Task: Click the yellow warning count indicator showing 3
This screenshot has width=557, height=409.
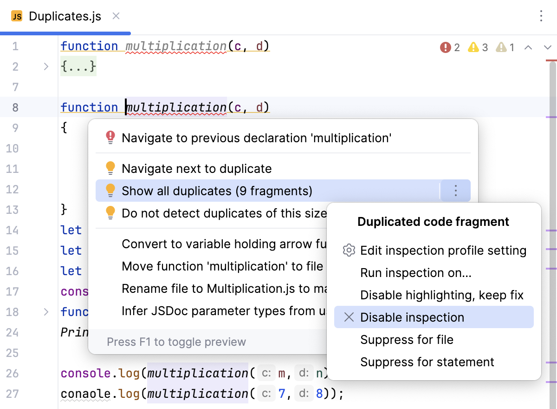Action: [x=478, y=47]
